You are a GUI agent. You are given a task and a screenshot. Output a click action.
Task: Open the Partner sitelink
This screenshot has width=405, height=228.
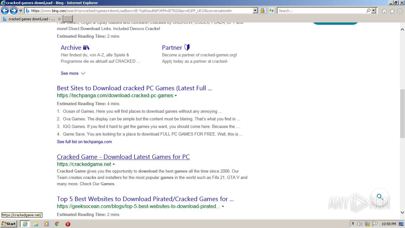point(176,47)
